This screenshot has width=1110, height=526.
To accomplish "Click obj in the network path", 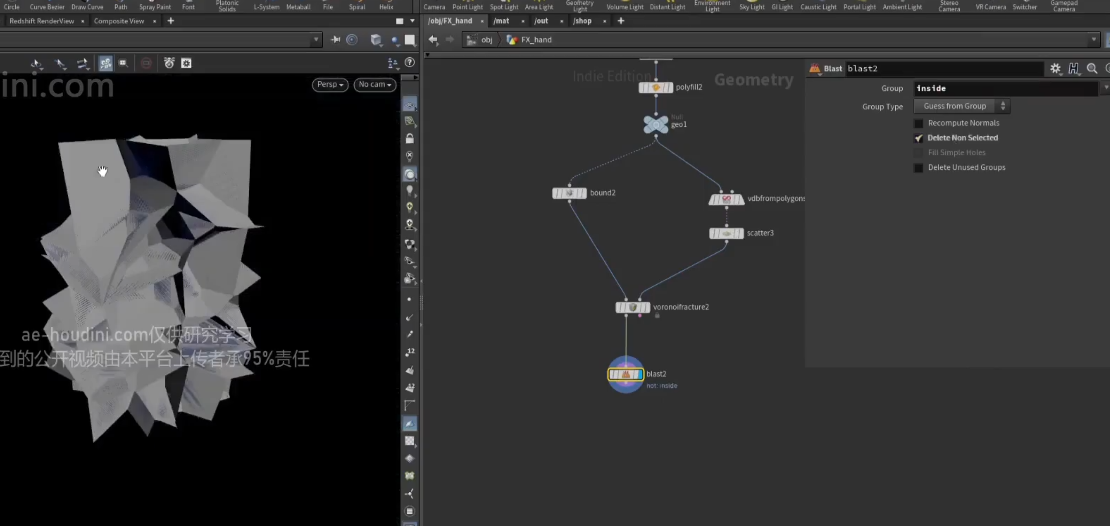I will 486,40.
